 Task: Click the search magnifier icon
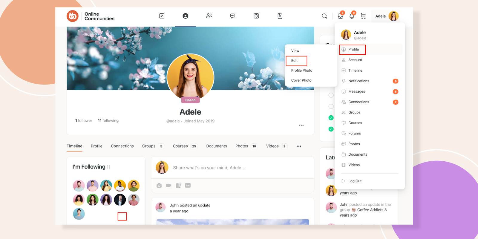[x=324, y=16]
